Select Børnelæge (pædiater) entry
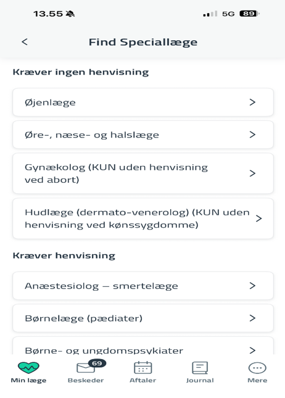 click(143, 318)
